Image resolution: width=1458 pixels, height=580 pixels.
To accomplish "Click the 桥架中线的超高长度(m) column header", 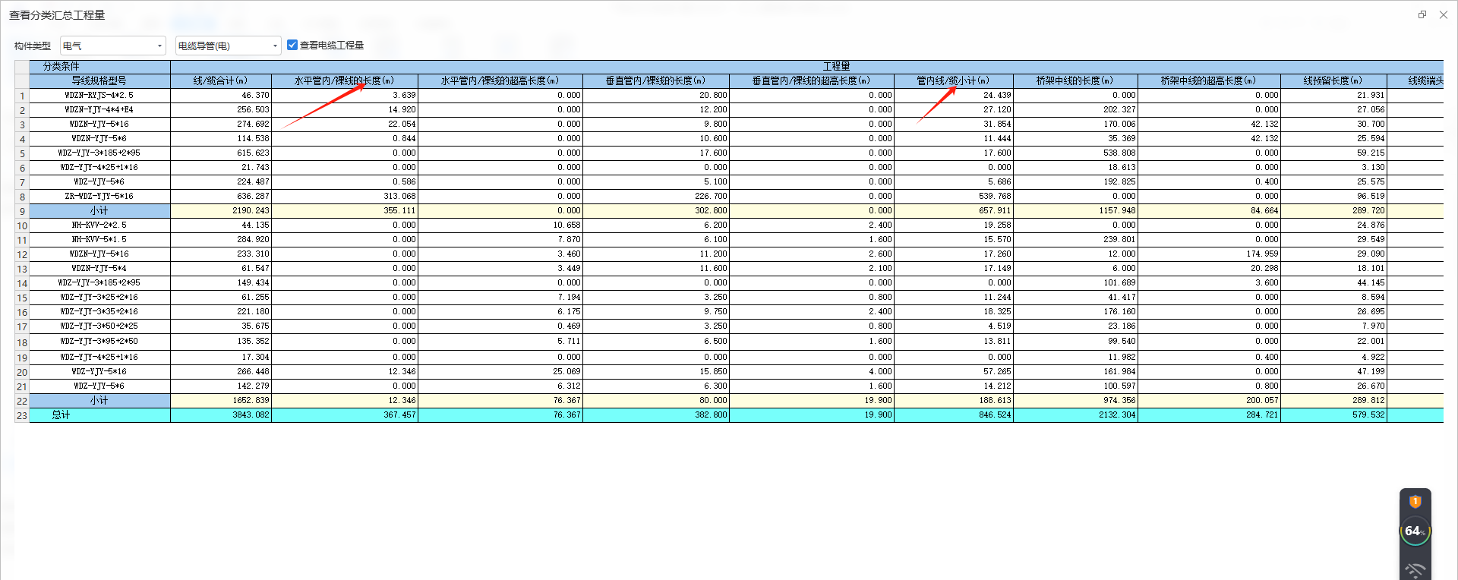I will (x=1209, y=80).
